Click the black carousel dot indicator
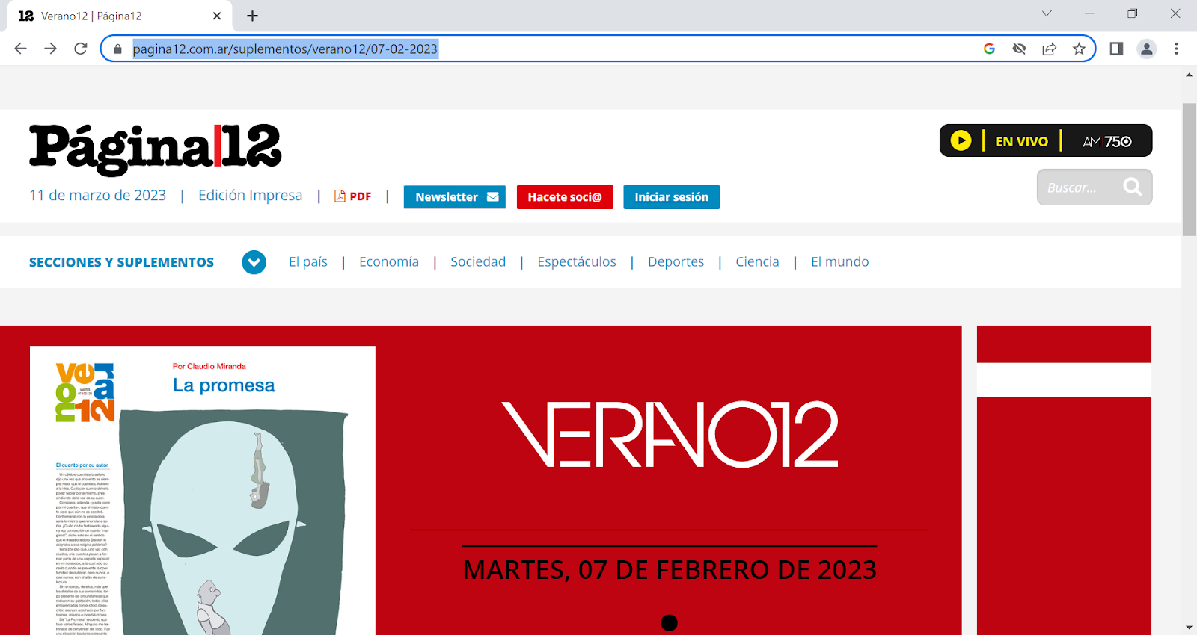The height and width of the screenshot is (635, 1197). tap(670, 623)
